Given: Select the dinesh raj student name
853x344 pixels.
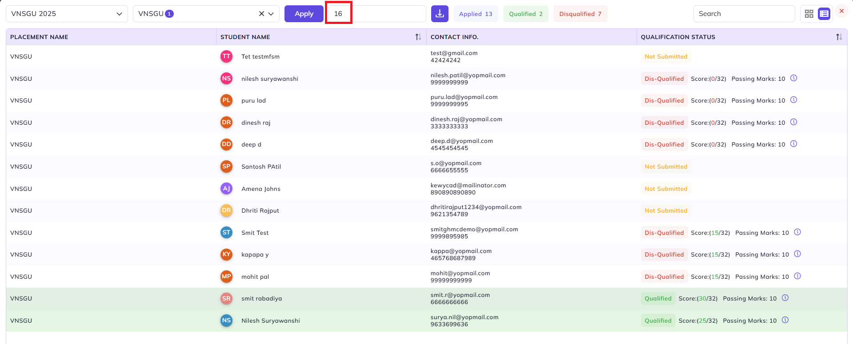Looking at the screenshot, I should tap(256, 123).
